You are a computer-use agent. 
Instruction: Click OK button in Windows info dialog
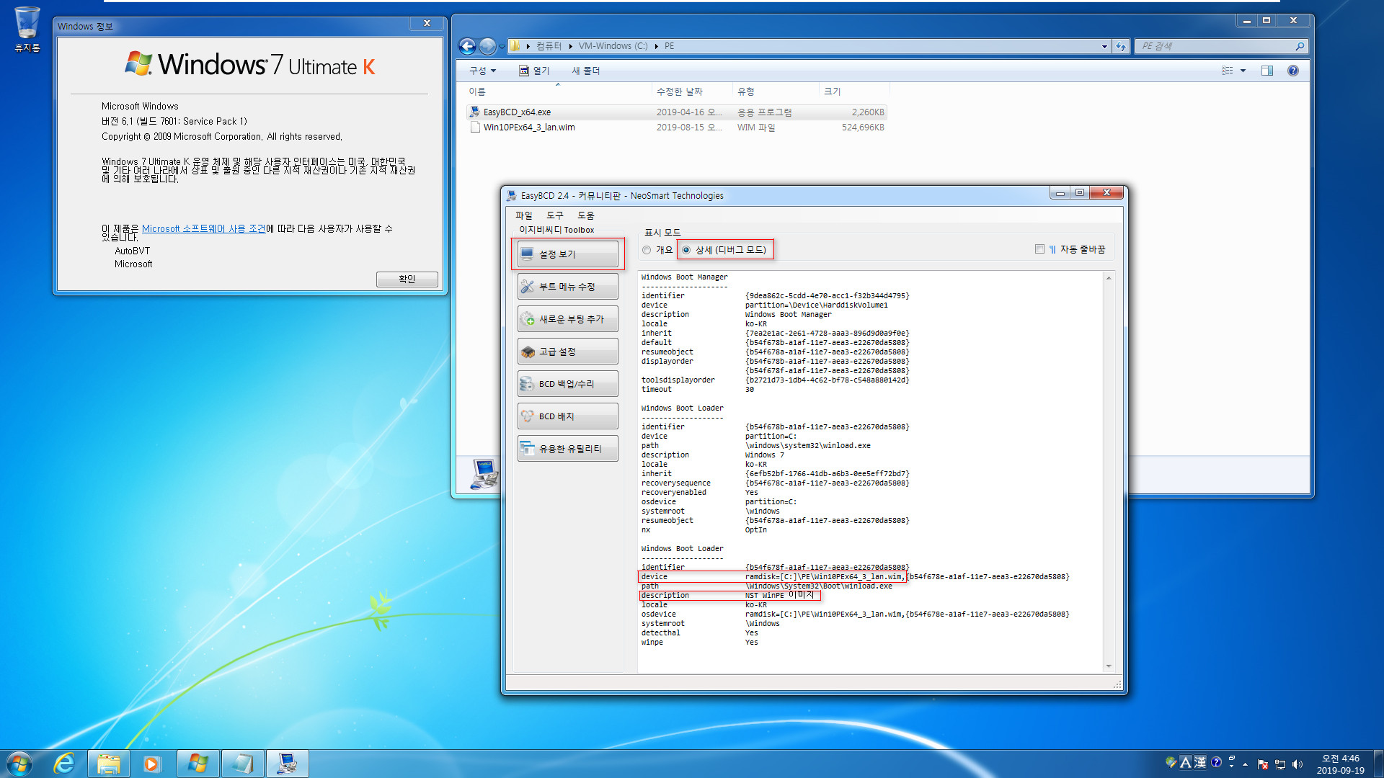coord(407,280)
